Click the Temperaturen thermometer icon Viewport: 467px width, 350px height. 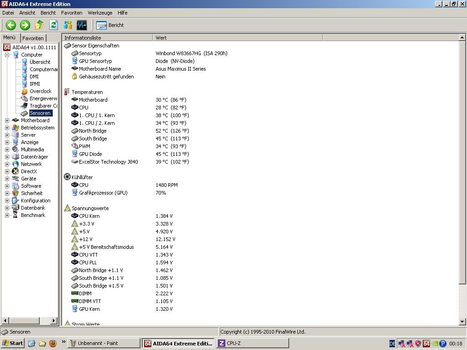(x=67, y=92)
